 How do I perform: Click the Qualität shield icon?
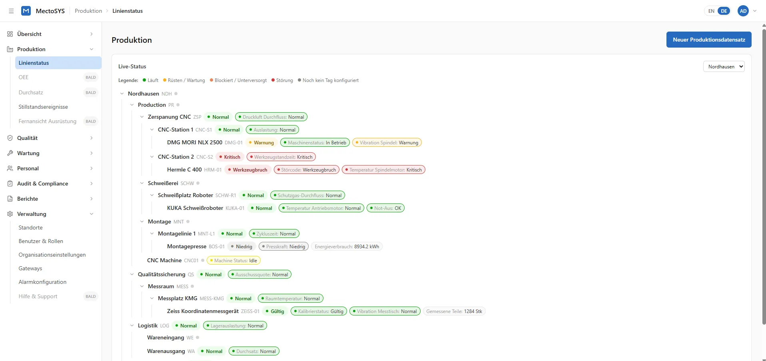click(10, 138)
